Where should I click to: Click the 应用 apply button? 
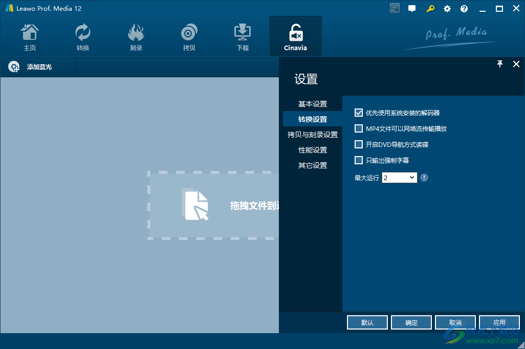[x=499, y=322]
